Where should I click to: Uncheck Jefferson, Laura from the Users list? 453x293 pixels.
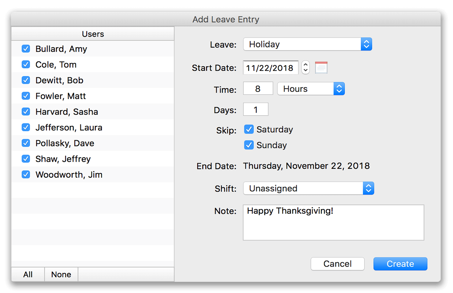pyautogui.click(x=26, y=127)
